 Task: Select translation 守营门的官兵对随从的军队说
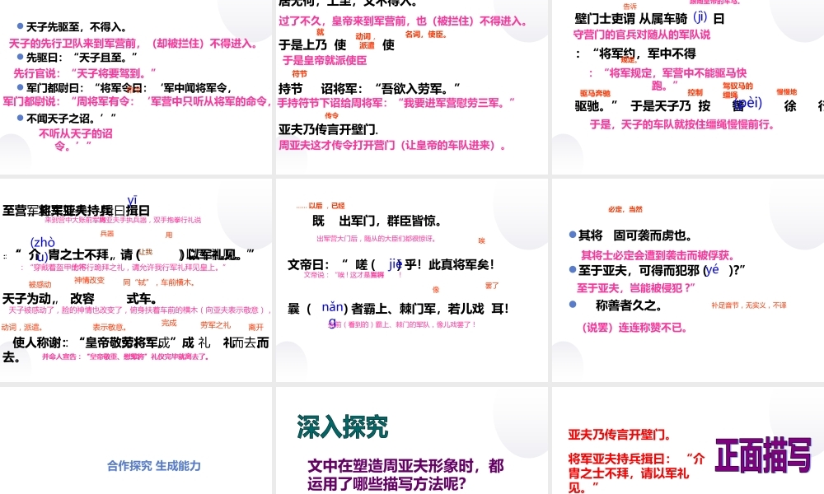[x=642, y=35]
